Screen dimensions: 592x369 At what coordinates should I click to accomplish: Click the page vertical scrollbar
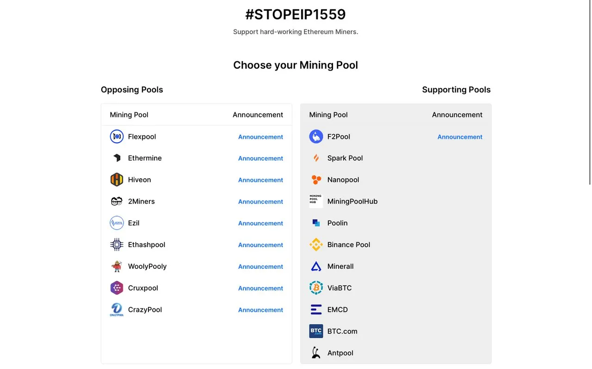click(590, 92)
